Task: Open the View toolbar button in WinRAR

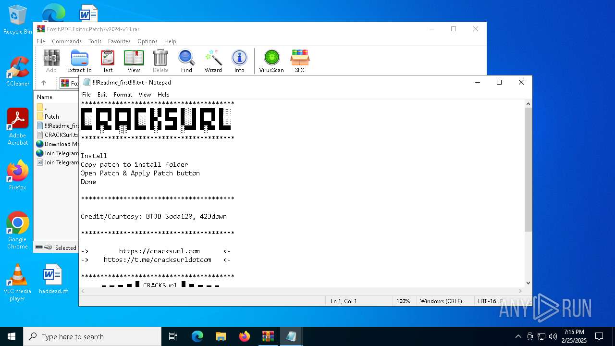Action: click(x=134, y=61)
